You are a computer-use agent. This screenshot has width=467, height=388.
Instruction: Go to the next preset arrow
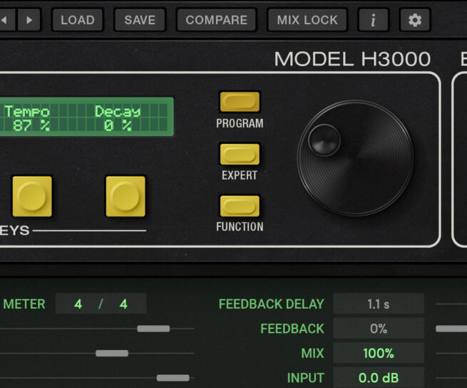pos(29,20)
